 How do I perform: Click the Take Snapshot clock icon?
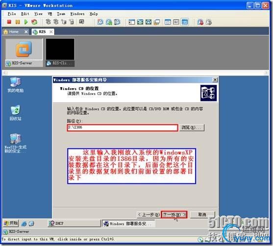pyautogui.click(x=100, y=22)
